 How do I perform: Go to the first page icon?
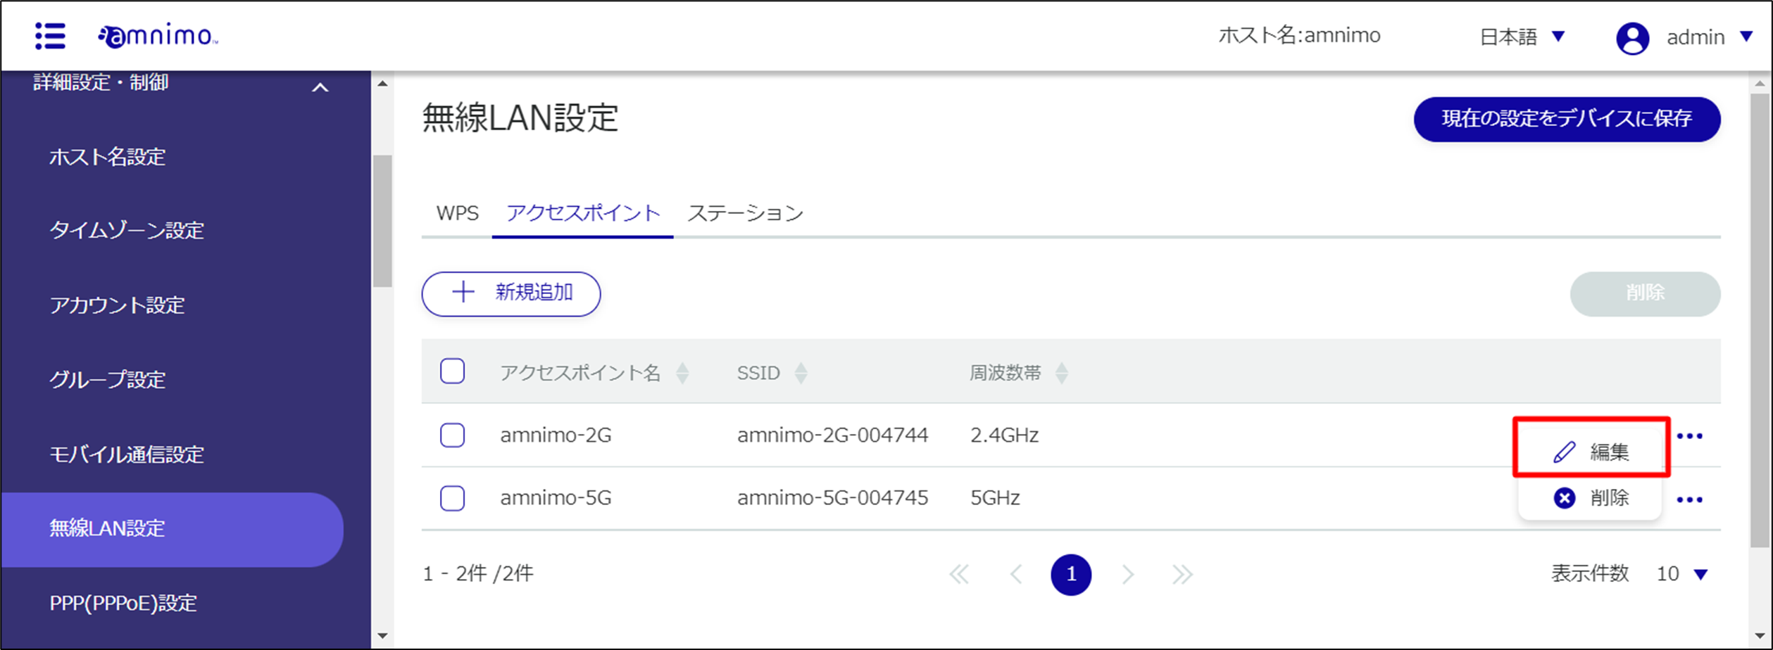pyautogui.click(x=959, y=575)
